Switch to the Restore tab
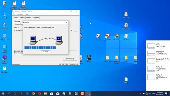170x96 pixels. 28,18
